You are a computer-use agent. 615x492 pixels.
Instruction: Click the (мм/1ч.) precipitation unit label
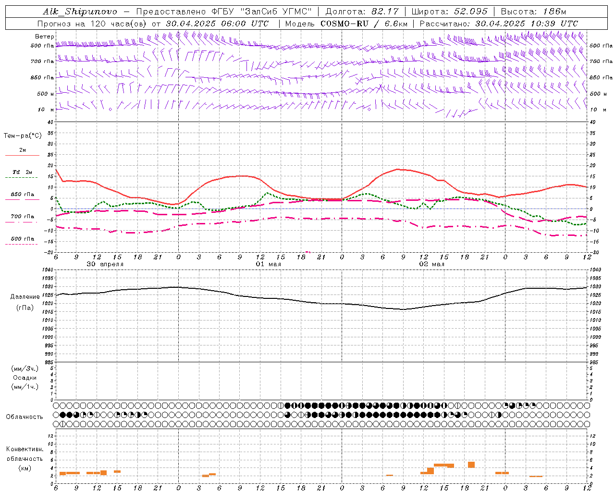[25, 387]
